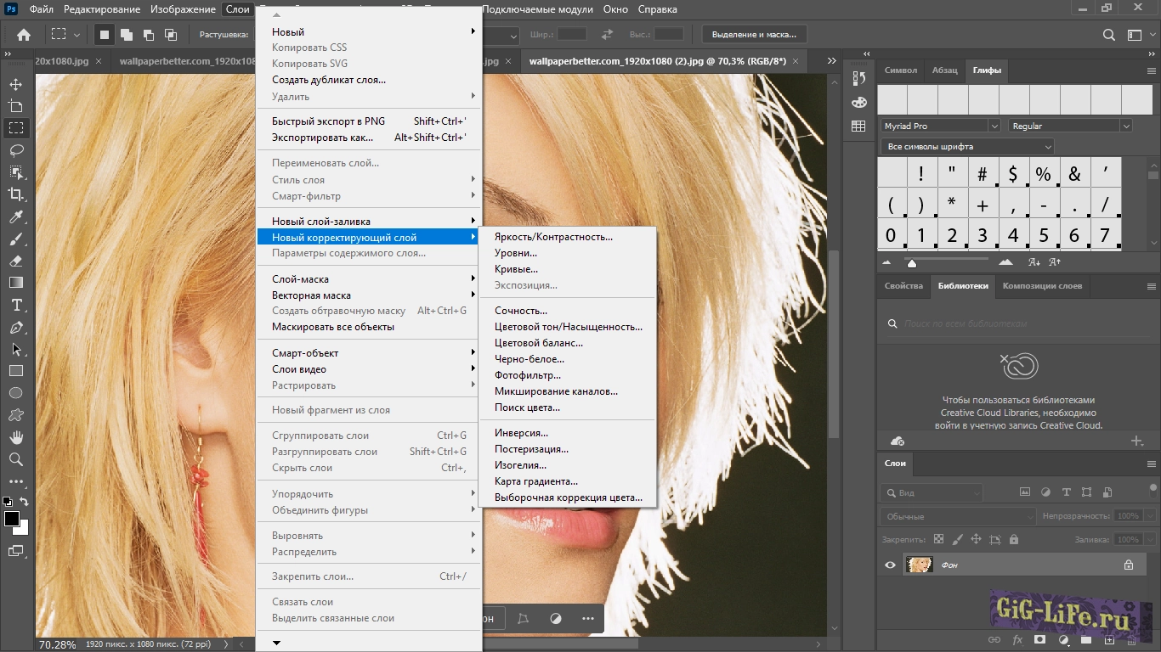1161x652 pixels.
Task: Click the Home screen icon
Action: click(24, 35)
